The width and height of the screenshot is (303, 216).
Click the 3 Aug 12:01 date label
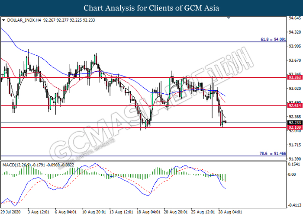click(x=39, y=212)
